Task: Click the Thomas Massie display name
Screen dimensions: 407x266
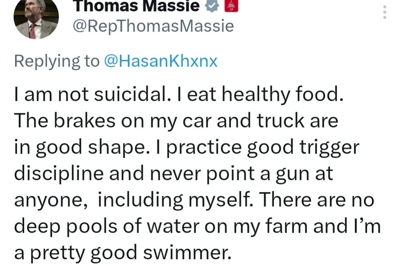Action: coord(136,5)
